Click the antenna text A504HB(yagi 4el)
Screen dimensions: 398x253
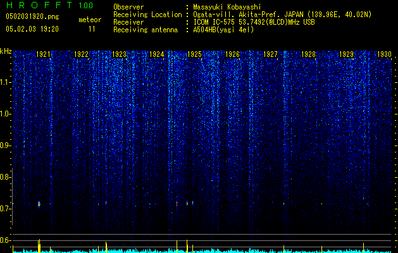(x=223, y=30)
